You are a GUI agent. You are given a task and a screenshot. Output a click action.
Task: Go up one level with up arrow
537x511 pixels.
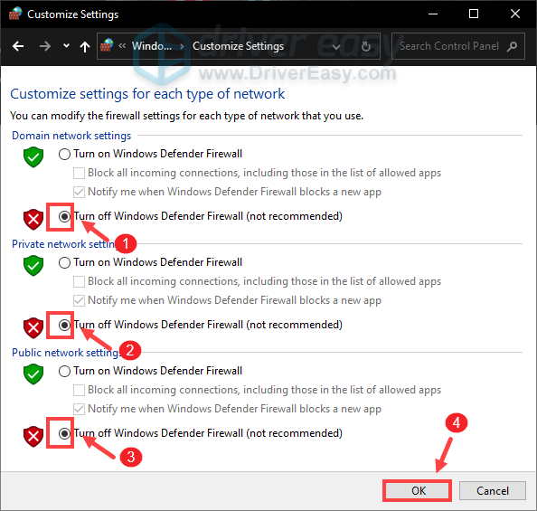(85, 46)
